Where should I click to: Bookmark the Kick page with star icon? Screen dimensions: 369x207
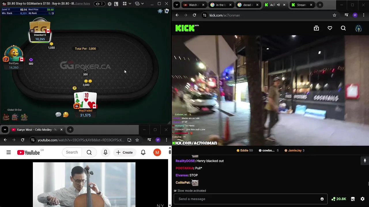334,15
